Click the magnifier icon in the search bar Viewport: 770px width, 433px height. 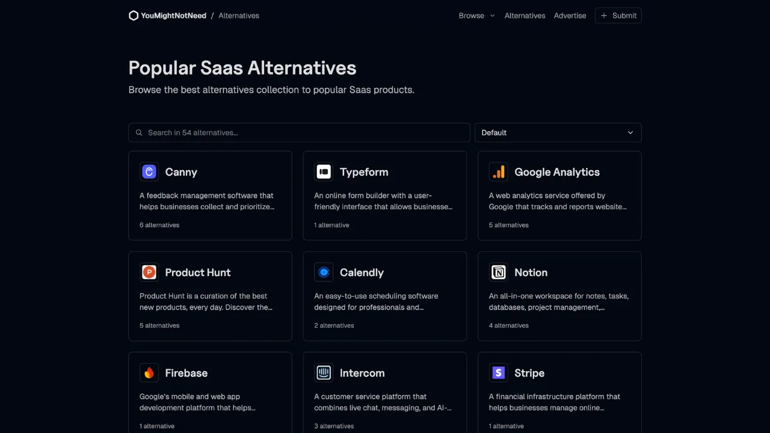point(139,132)
